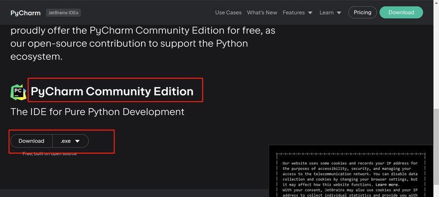The image size is (439, 197).
Task: Select 'The IDE for Pure Python Development' text
Action: pyautogui.click(x=98, y=112)
